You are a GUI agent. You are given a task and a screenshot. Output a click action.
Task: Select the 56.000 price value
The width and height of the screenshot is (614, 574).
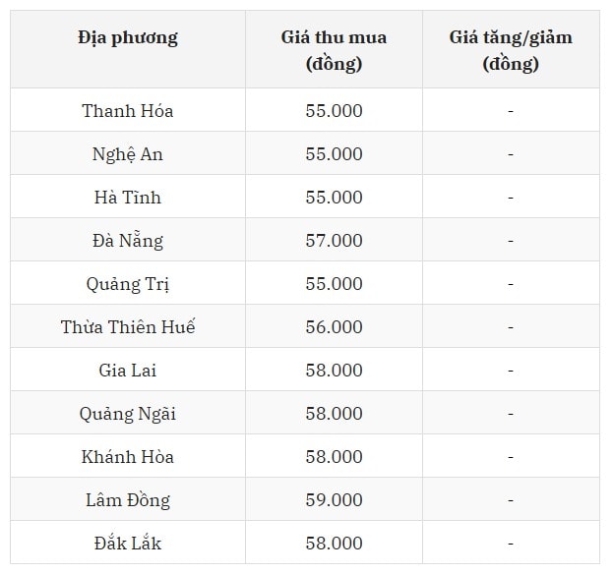pyautogui.click(x=334, y=327)
